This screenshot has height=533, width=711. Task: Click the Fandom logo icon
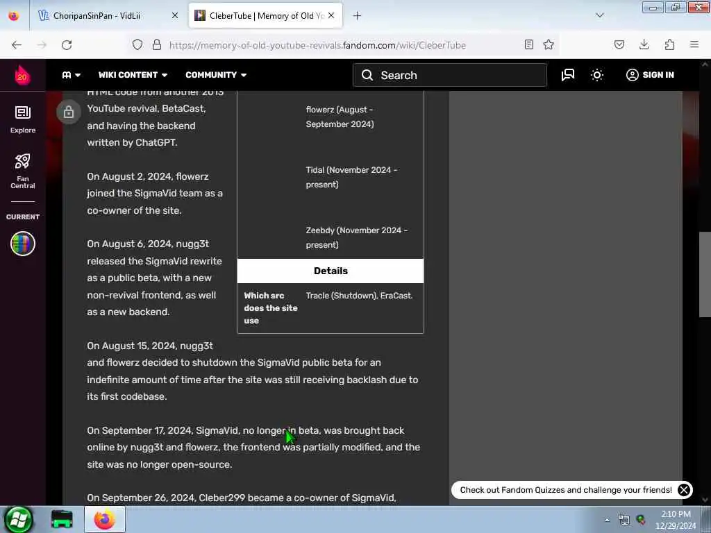point(22,75)
